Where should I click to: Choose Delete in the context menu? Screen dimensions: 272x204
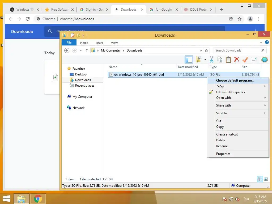pos(238,140)
